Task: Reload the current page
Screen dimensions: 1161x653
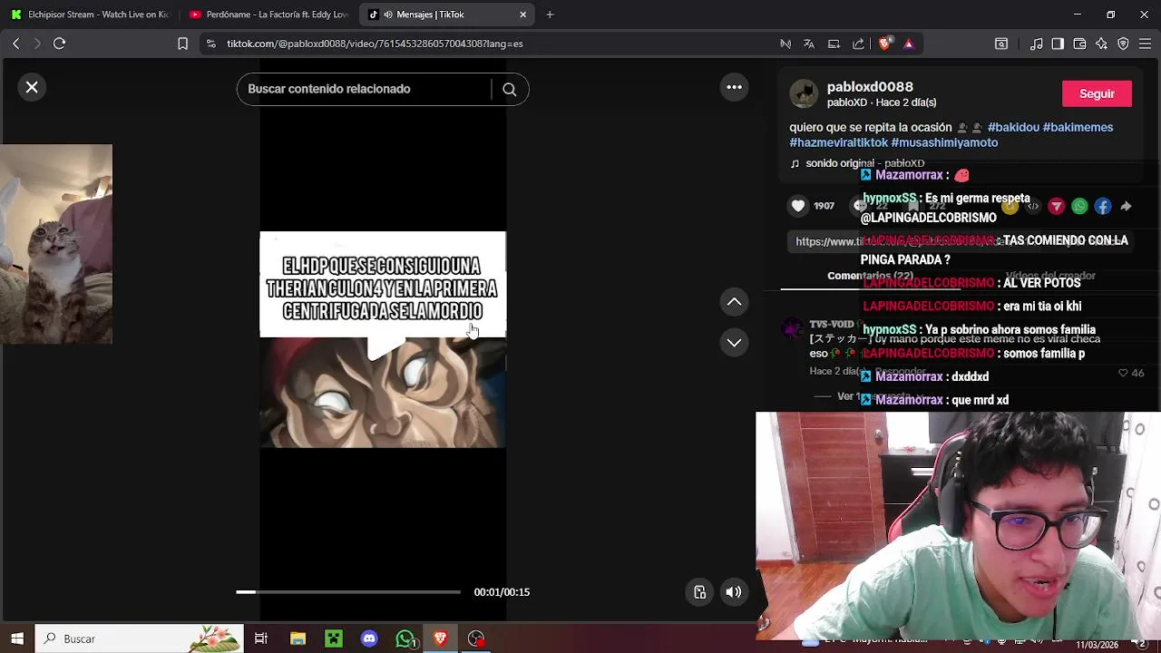Action: tap(59, 44)
